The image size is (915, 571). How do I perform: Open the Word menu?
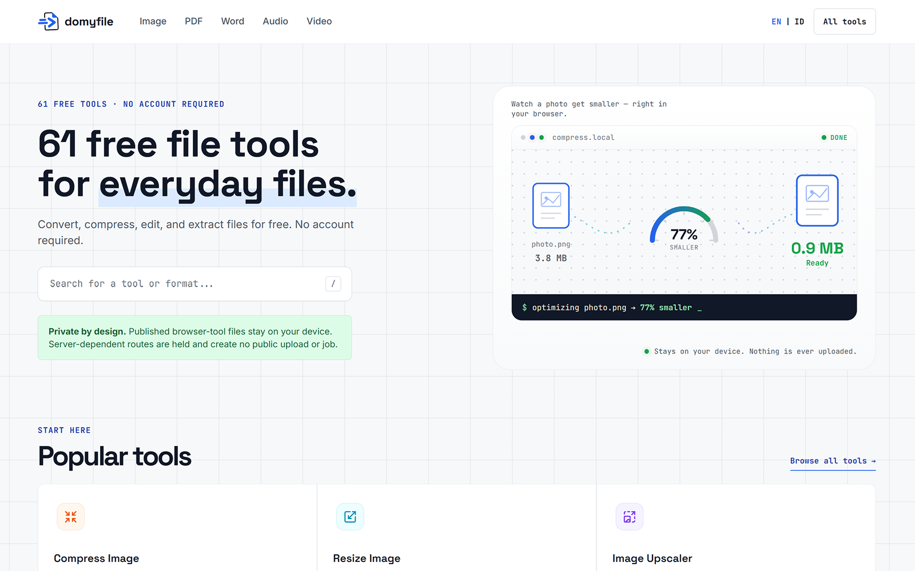[x=233, y=21]
